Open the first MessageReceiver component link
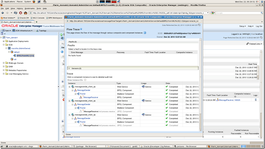 [x=91, y=97]
